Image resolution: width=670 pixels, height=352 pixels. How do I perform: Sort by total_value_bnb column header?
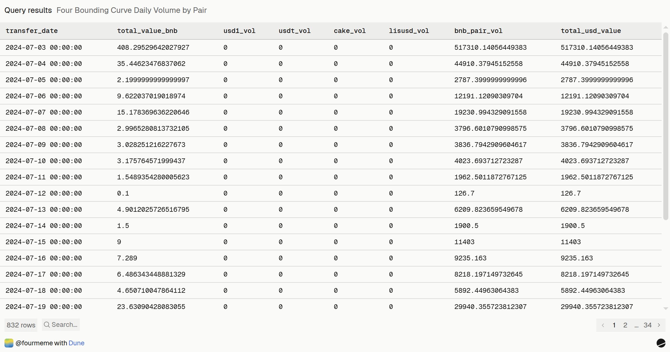pos(147,31)
